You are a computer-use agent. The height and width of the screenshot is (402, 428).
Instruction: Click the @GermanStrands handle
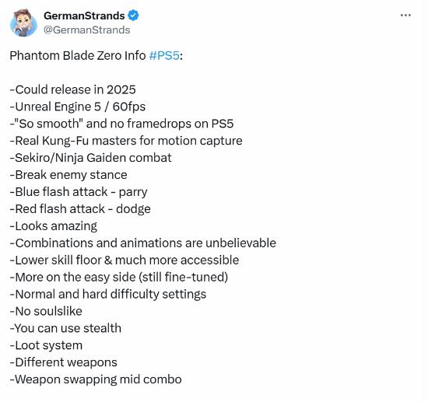(x=87, y=30)
